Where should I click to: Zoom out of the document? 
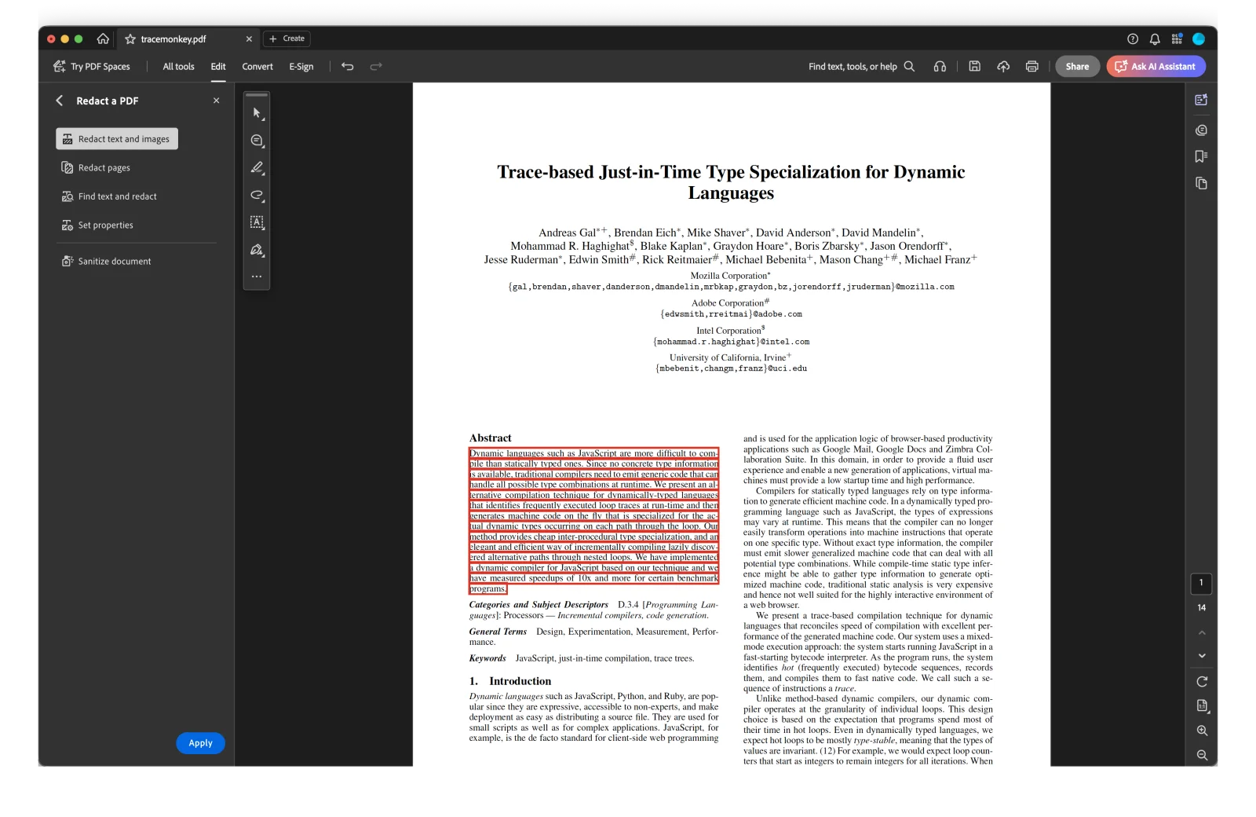[1202, 755]
